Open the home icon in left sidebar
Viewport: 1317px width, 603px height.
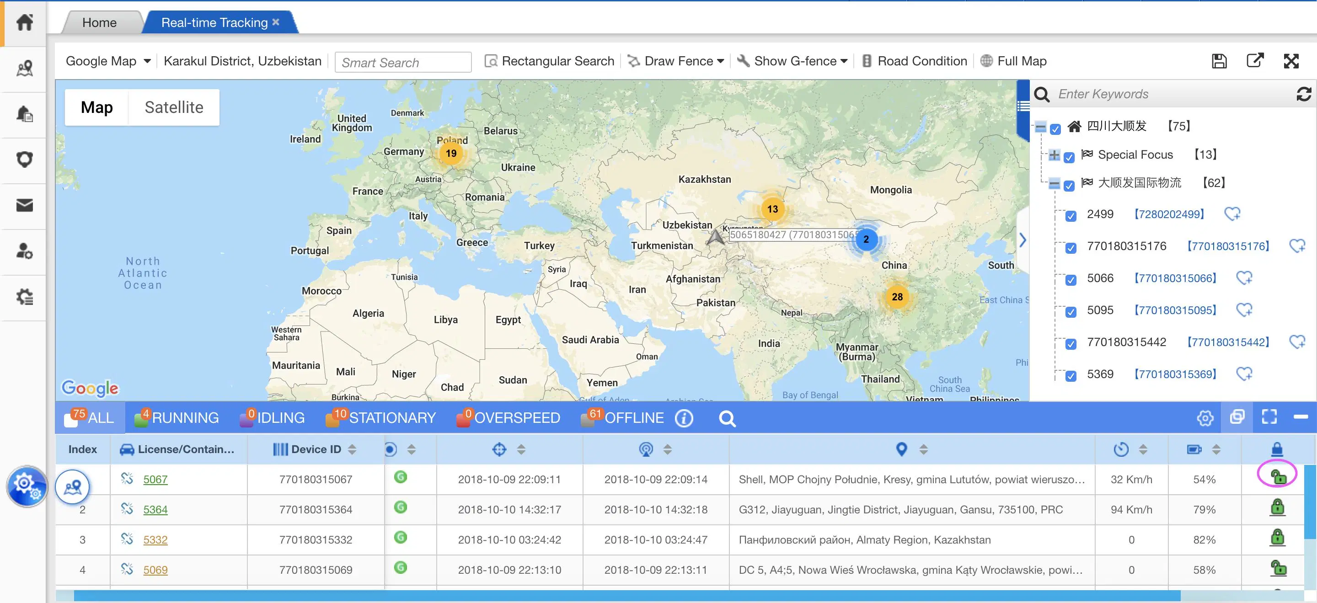(x=24, y=22)
